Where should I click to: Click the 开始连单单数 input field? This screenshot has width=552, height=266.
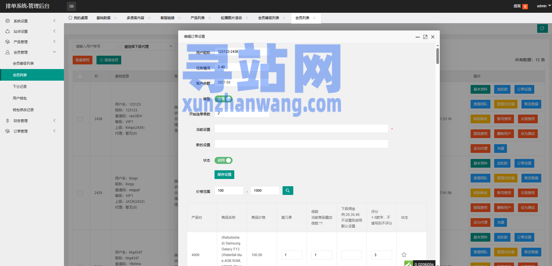tap(242, 113)
